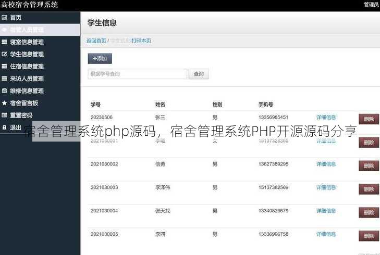This screenshot has height=255, width=380.
Task: Click the 维修信息管理 calendar icon
Action: [x=4, y=91]
